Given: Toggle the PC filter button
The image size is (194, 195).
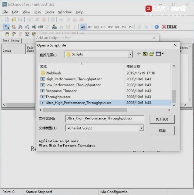Looking at the screenshot, I should [x=131, y=27].
